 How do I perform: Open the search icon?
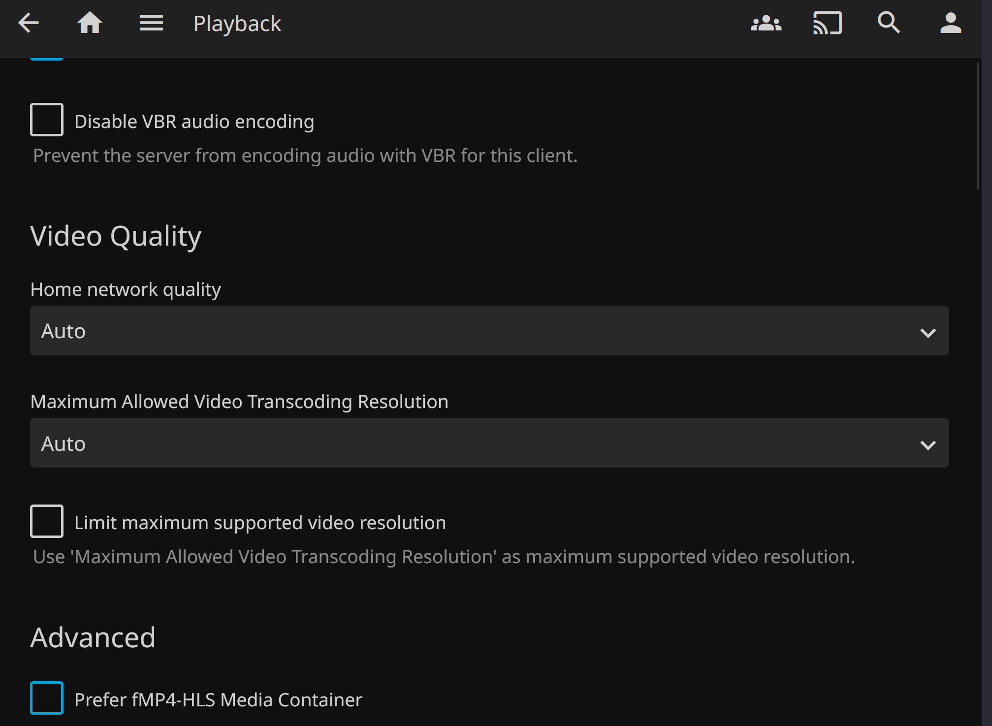pos(889,23)
